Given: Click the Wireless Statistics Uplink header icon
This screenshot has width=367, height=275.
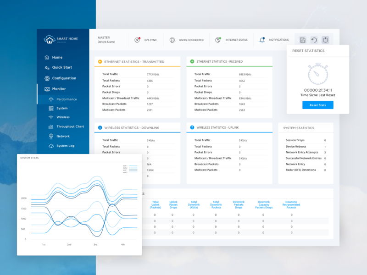Looking at the screenshot, I should [192, 127].
